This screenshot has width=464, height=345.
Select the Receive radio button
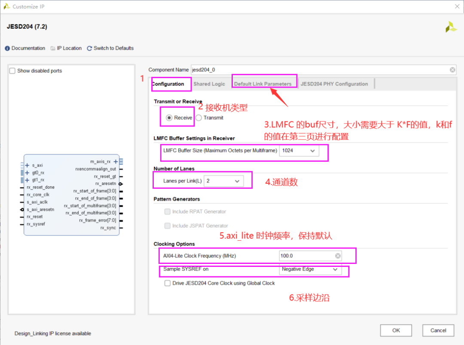(169, 118)
